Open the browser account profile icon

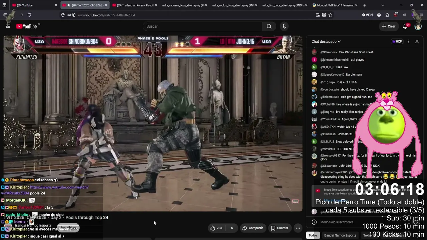(x=379, y=15)
